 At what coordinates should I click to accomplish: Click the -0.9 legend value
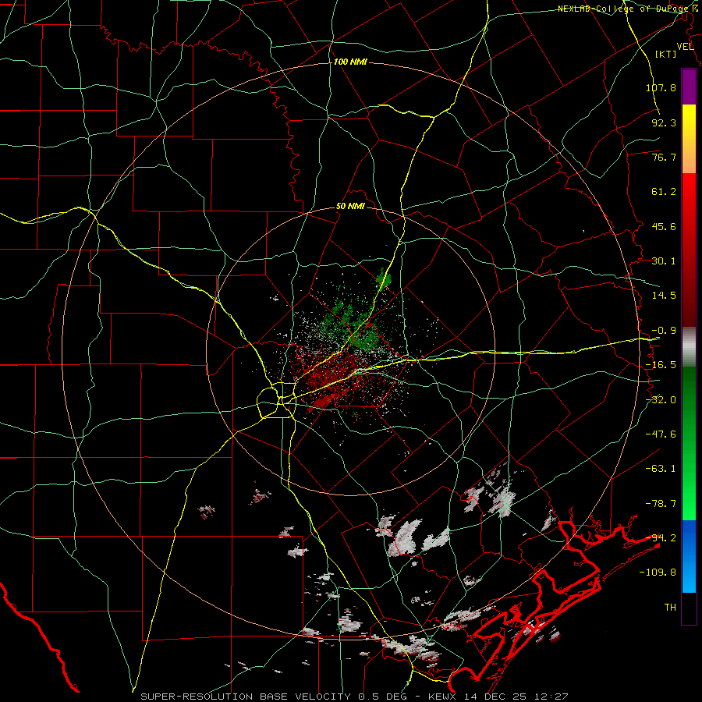pyautogui.click(x=664, y=331)
